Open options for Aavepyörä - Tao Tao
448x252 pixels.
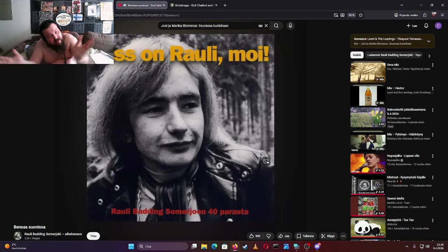[433, 220]
